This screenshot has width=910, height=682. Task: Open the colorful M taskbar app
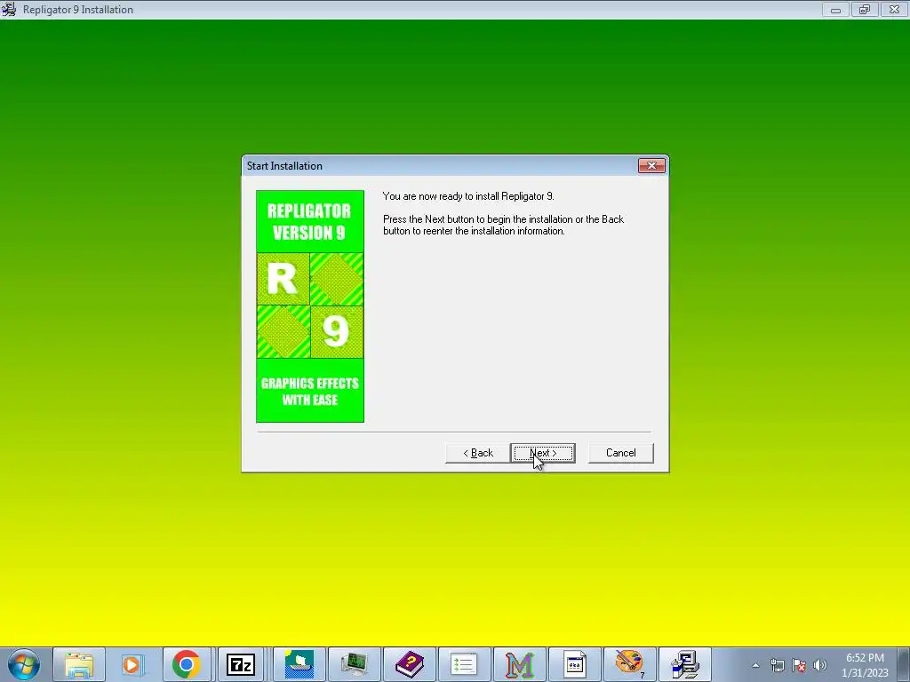pyautogui.click(x=519, y=664)
